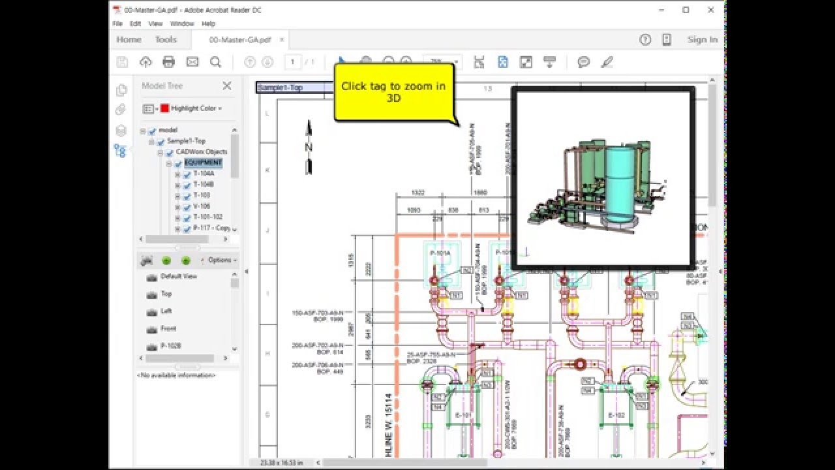Image resolution: width=835 pixels, height=470 pixels.
Task: Enter full screen mode icon
Action: click(x=526, y=62)
